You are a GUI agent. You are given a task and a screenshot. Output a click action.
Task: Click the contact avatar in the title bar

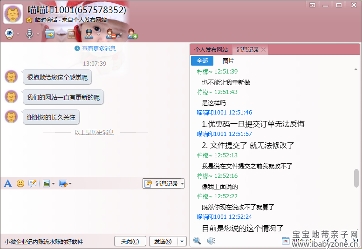[13, 14]
